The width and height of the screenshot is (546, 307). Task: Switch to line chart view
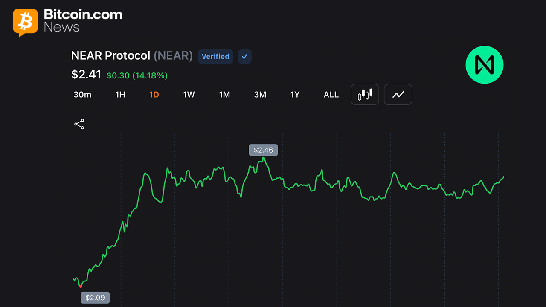coord(398,94)
